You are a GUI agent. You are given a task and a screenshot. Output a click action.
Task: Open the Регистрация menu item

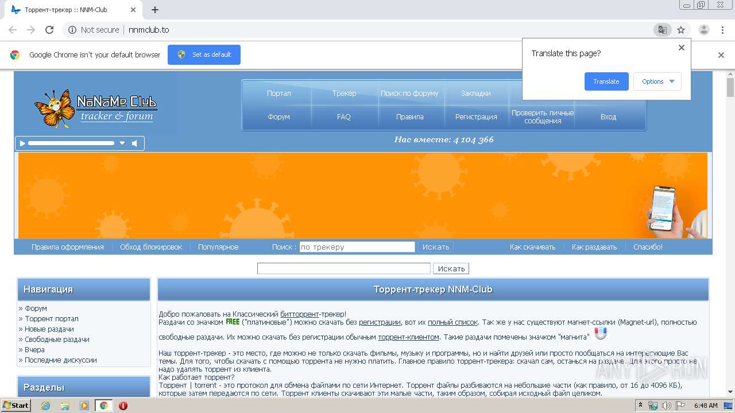(x=476, y=117)
